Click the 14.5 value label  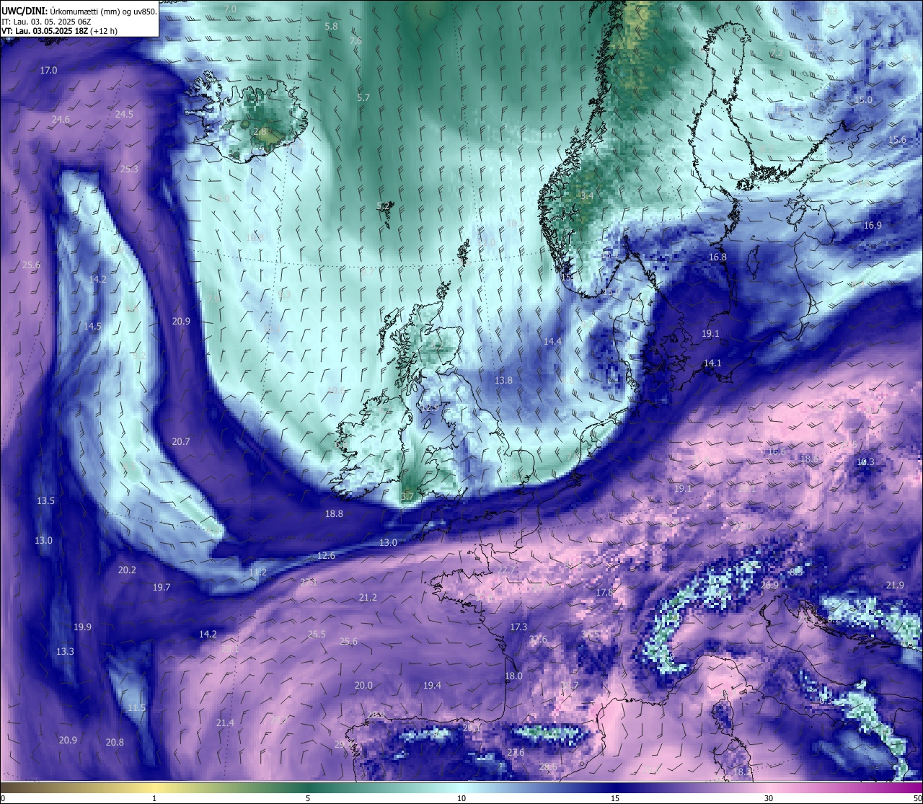(92, 326)
